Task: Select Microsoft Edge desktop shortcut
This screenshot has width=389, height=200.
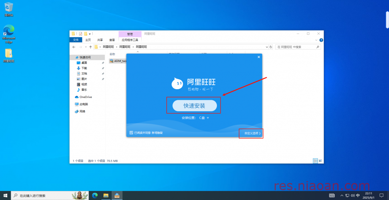Action: [x=9, y=34]
